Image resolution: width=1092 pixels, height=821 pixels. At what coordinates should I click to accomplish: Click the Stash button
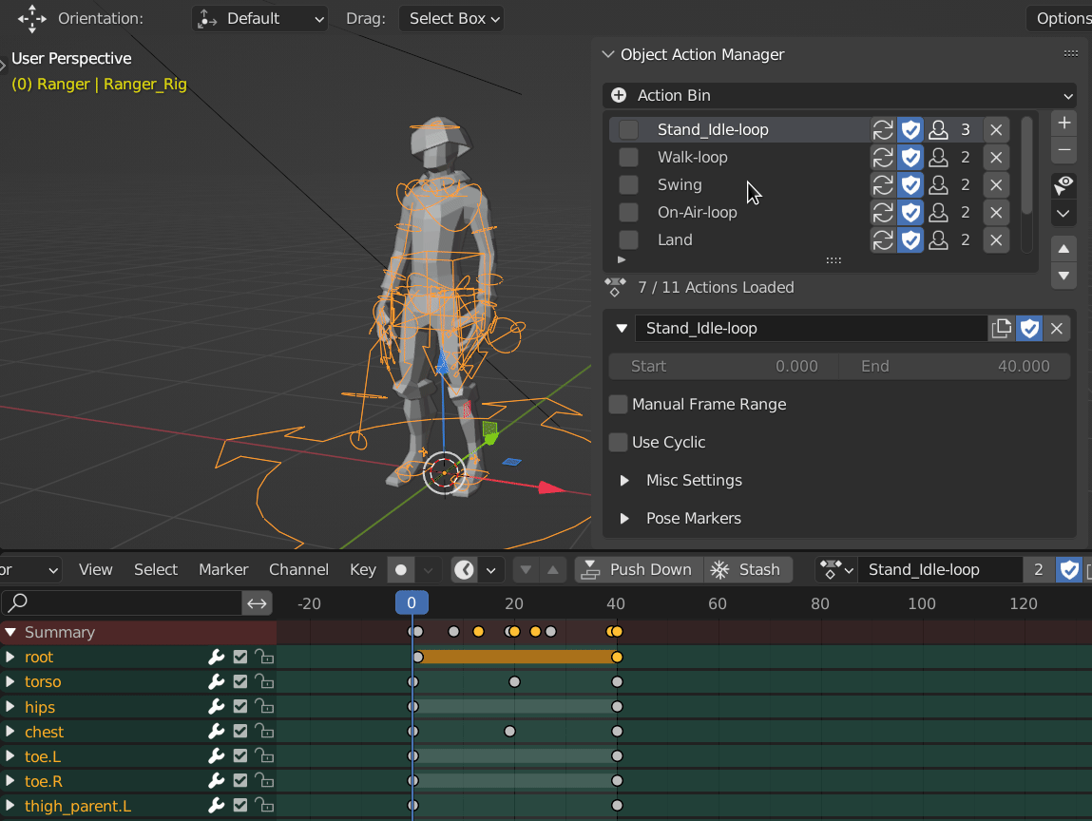coord(747,569)
